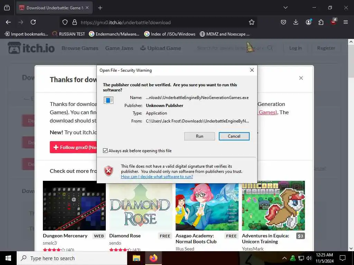Click Upload Game in site header
Screen dimensions: 354x265
click(x=161, y=48)
